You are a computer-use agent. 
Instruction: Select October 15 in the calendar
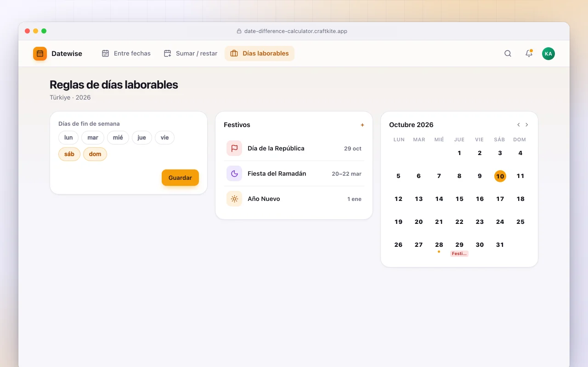click(459, 199)
